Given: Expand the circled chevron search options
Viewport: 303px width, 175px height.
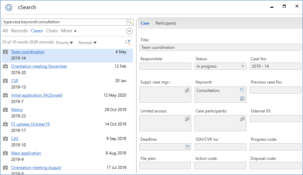Looking at the screenshot, I should [129, 31].
